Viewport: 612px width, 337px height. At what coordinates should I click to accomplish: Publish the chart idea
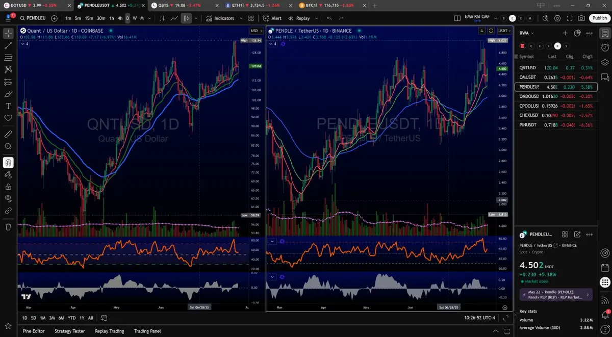pyautogui.click(x=599, y=18)
